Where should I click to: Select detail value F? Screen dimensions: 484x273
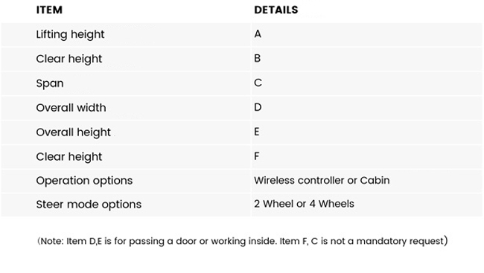point(257,156)
